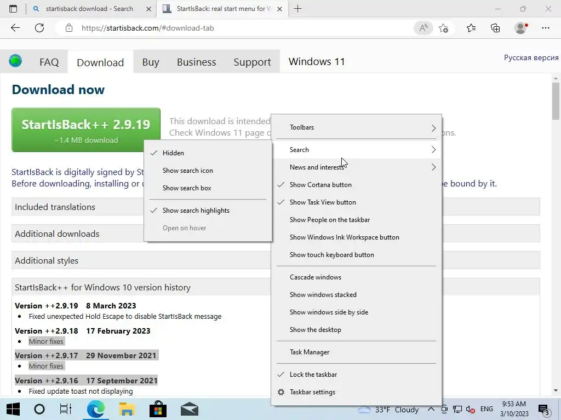Open Microsoft Store from the taskbar
The height and width of the screenshot is (420, 561).
point(158,409)
